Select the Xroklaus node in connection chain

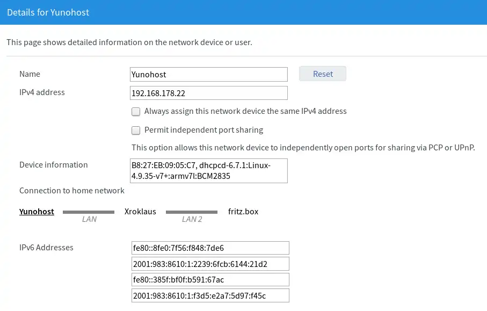click(x=140, y=212)
